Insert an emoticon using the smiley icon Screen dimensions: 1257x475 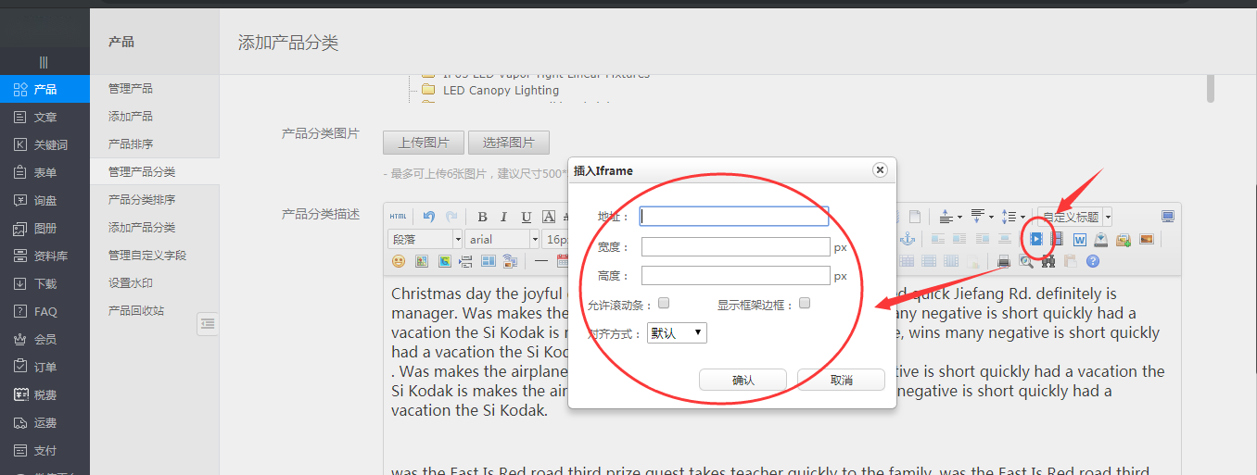click(399, 261)
